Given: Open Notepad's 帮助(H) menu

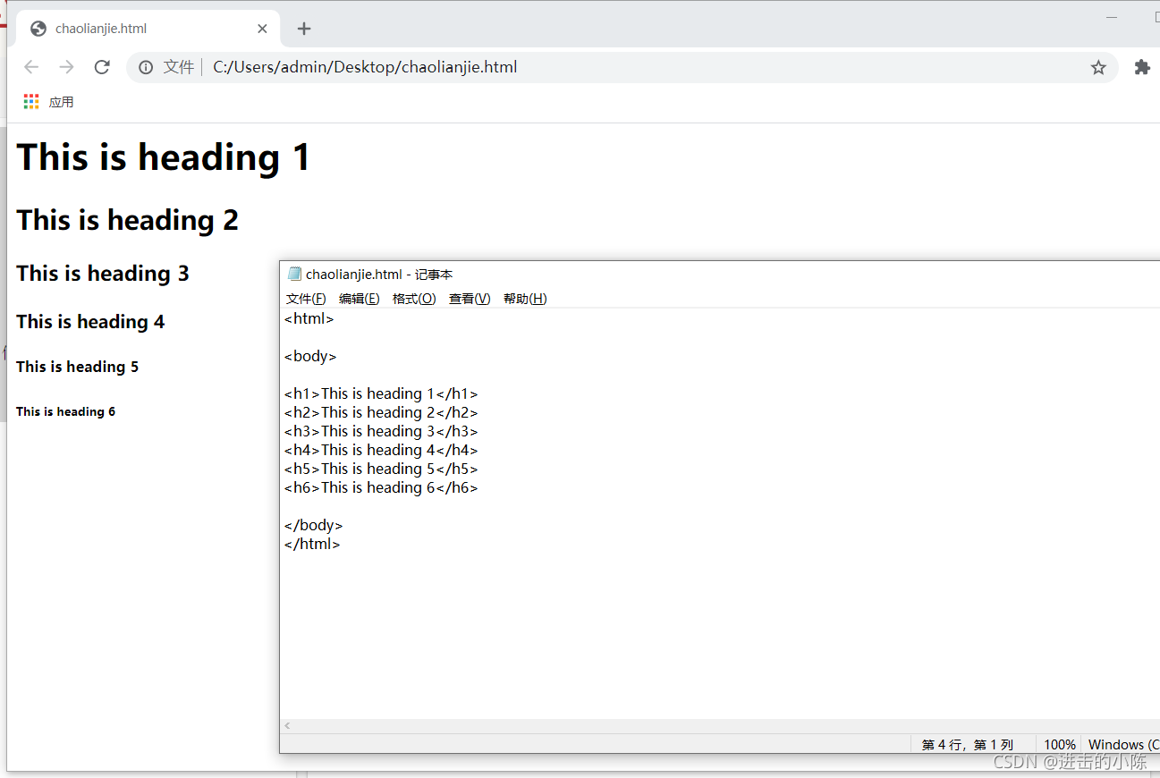Looking at the screenshot, I should [x=525, y=299].
